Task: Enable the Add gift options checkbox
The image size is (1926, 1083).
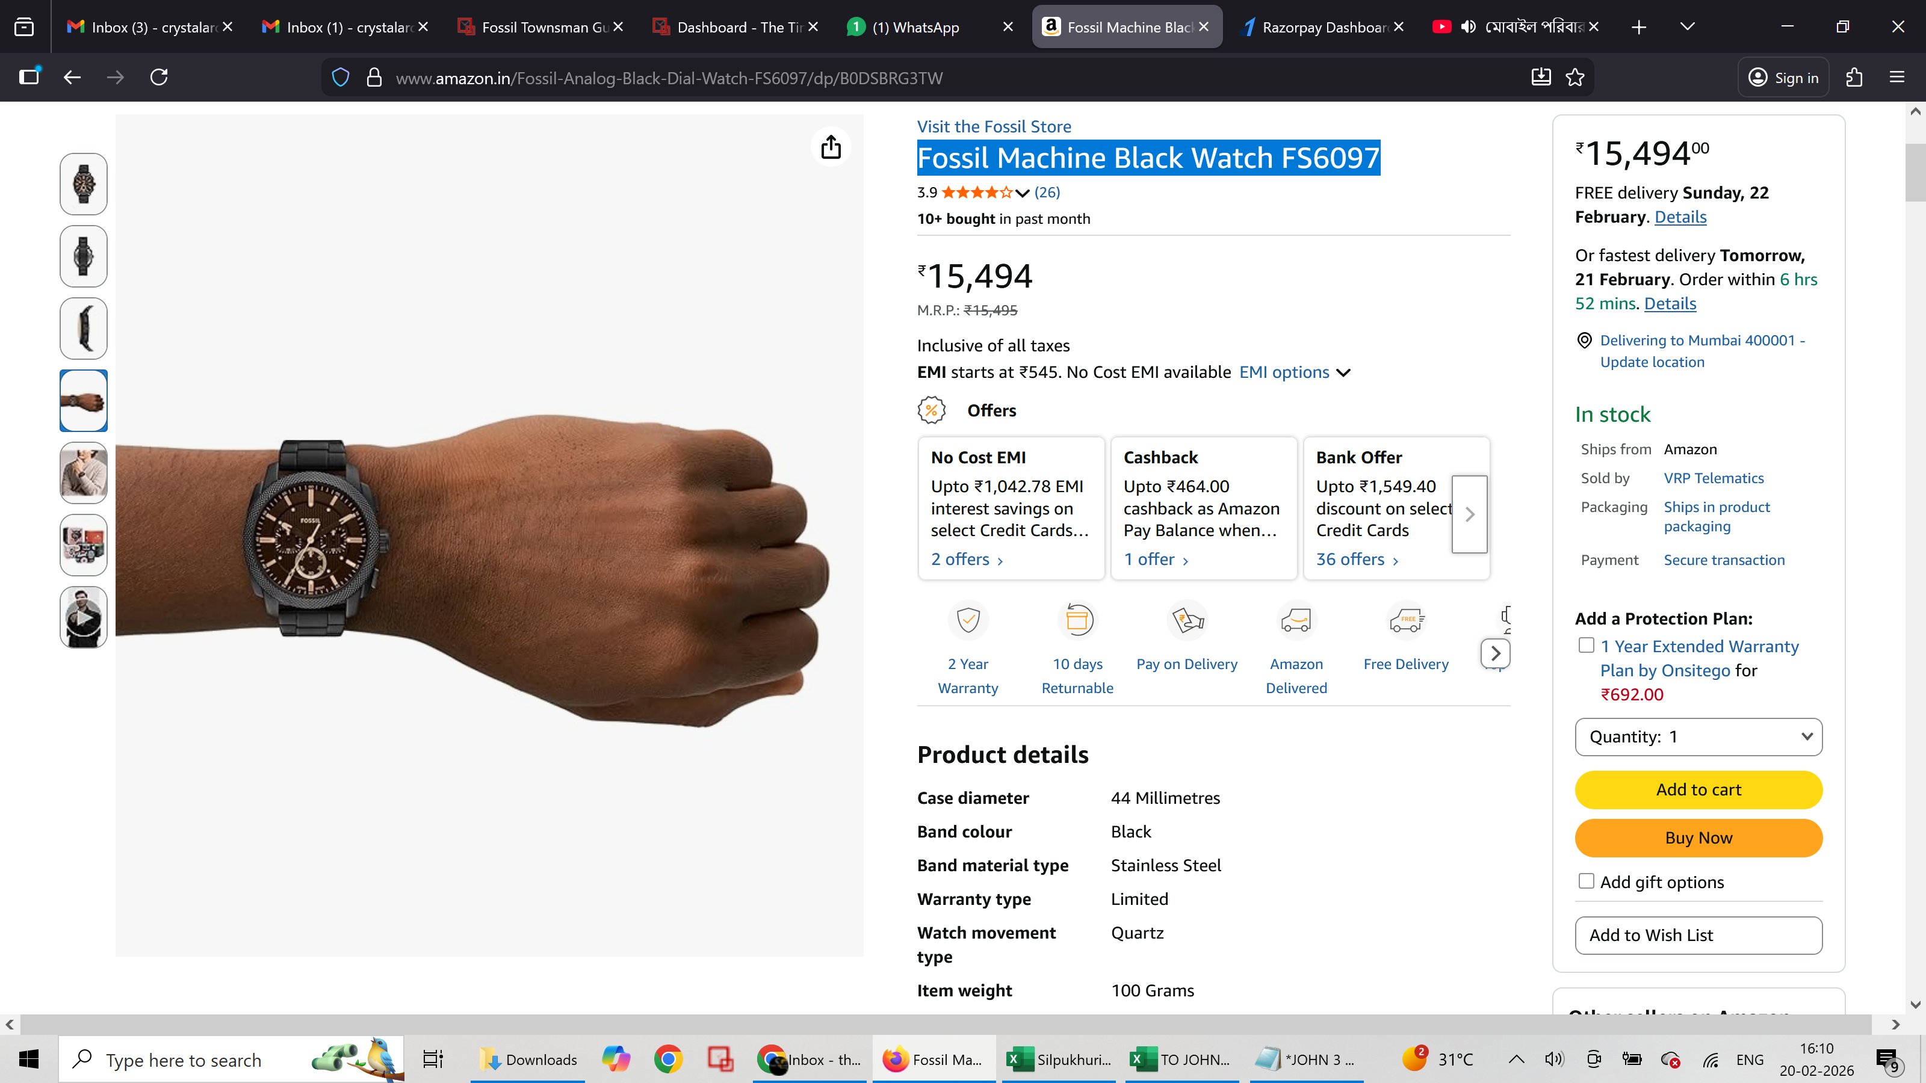Action: coord(1586,881)
